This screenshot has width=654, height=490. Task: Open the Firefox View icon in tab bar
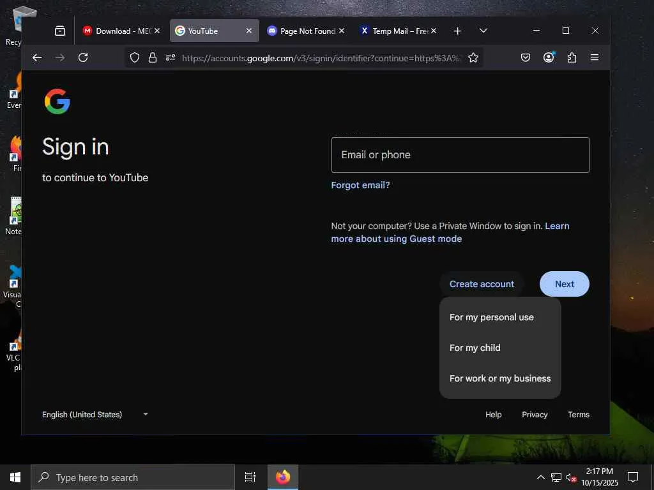[x=60, y=31]
